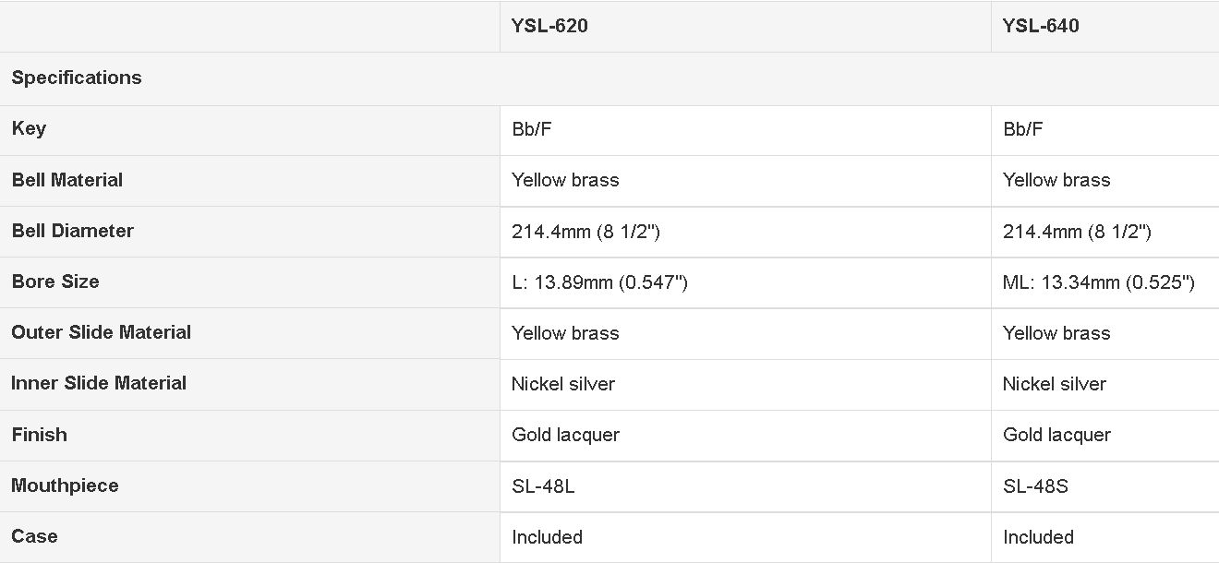Click the Outer Slide Material label
The width and height of the screenshot is (1219, 563).
(102, 332)
